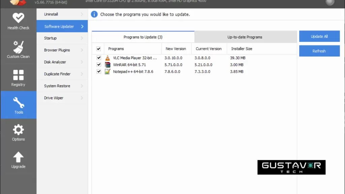The height and width of the screenshot is (194, 345).
Task: Click installer size 3.85 MB cell
Action: point(237,71)
